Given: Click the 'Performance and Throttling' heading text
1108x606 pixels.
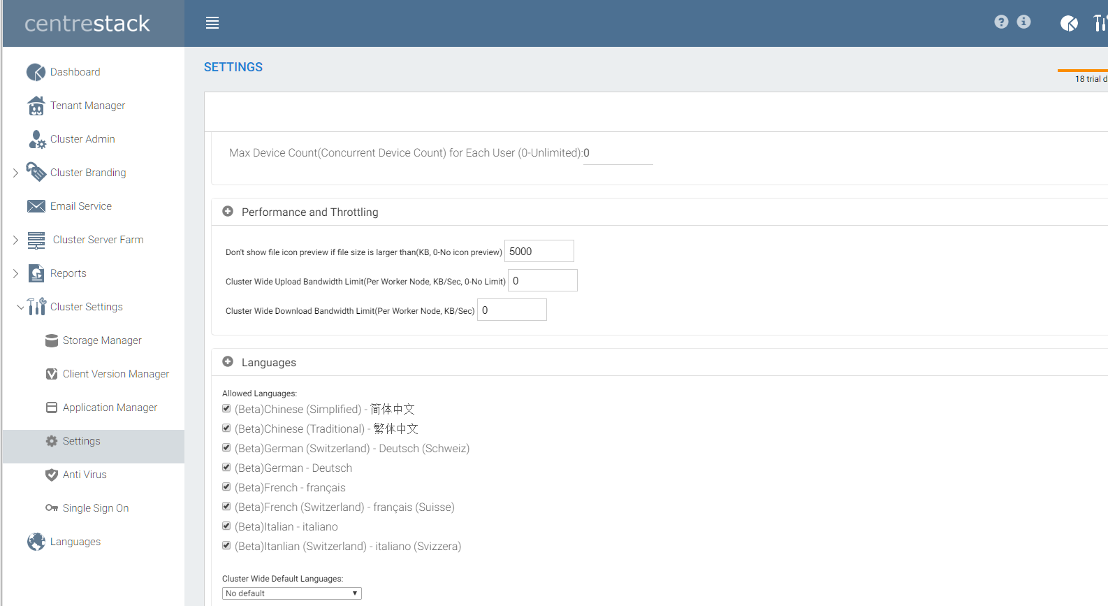Looking at the screenshot, I should click(310, 212).
